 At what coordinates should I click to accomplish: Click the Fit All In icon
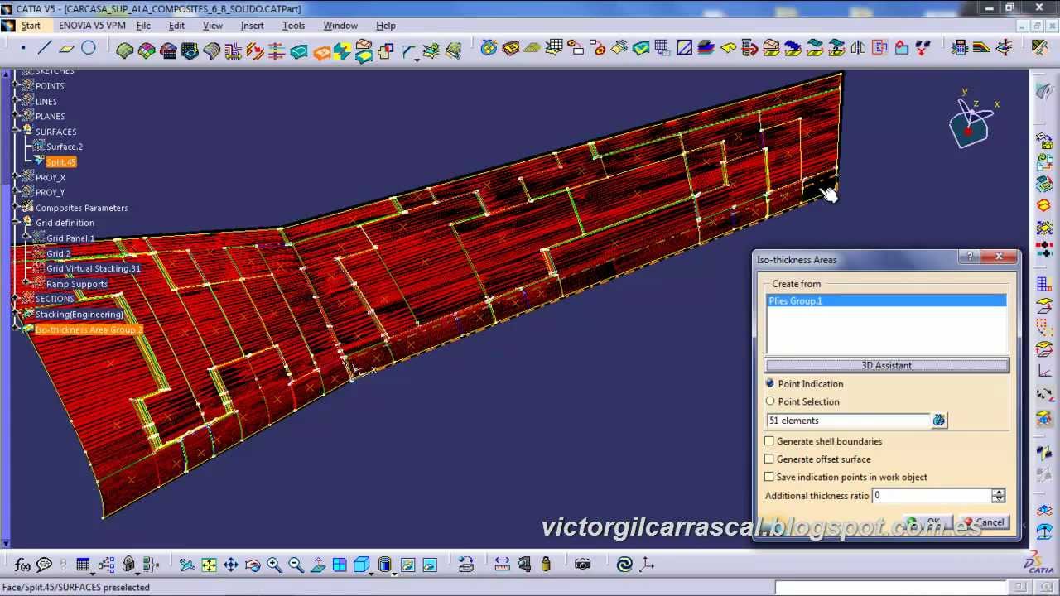coord(209,565)
